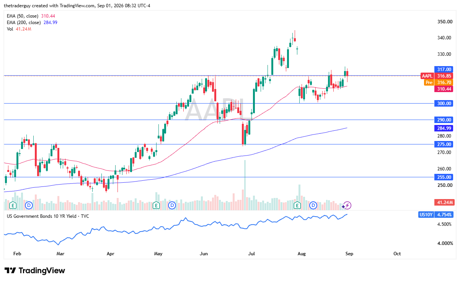Click the Sep label on time axis
The image size is (460, 282).
click(x=349, y=253)
